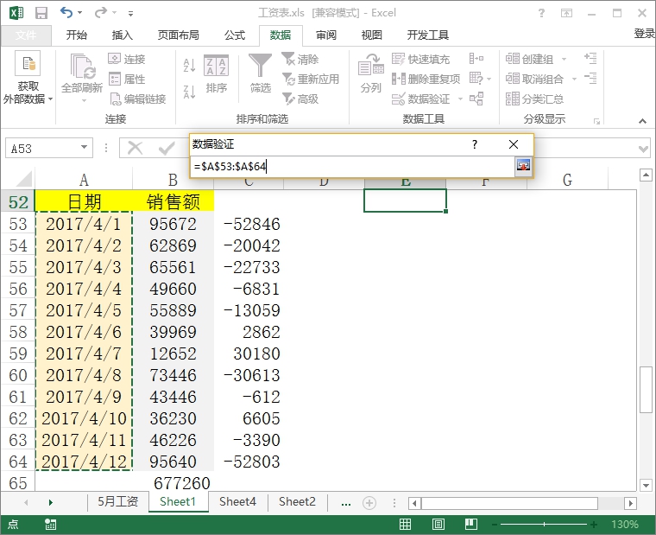Click Subtotal (分类汇总) icon
The height and width of the screenshot is (535, 656).
(x=534, y=99)
